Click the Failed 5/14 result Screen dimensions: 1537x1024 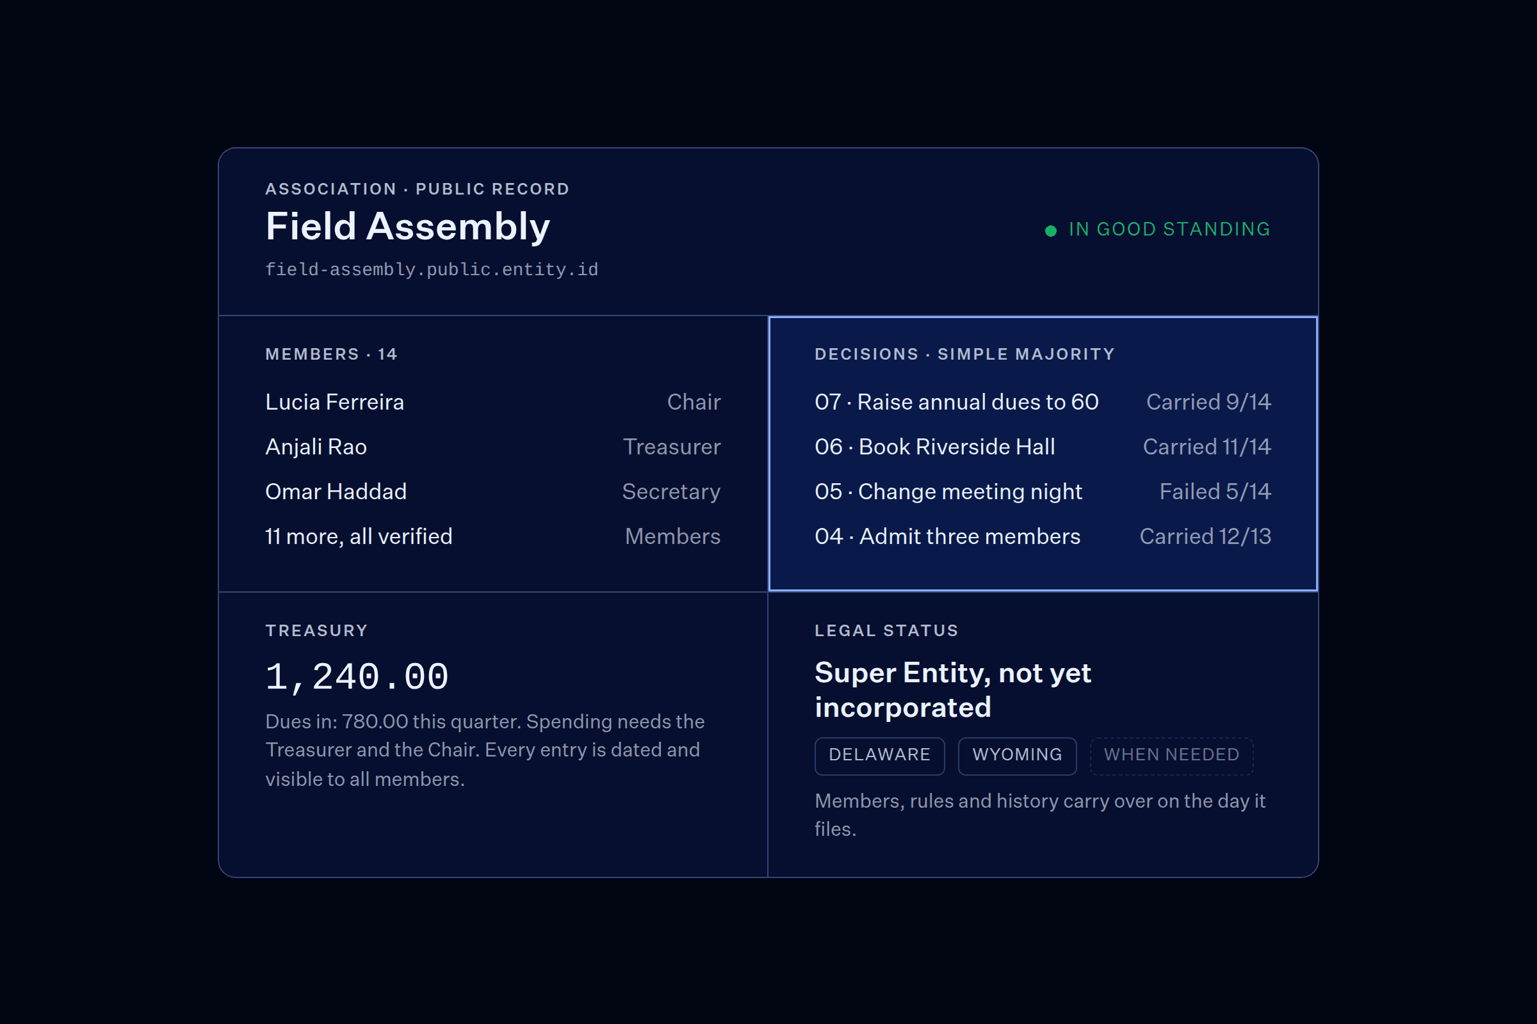1215,491
